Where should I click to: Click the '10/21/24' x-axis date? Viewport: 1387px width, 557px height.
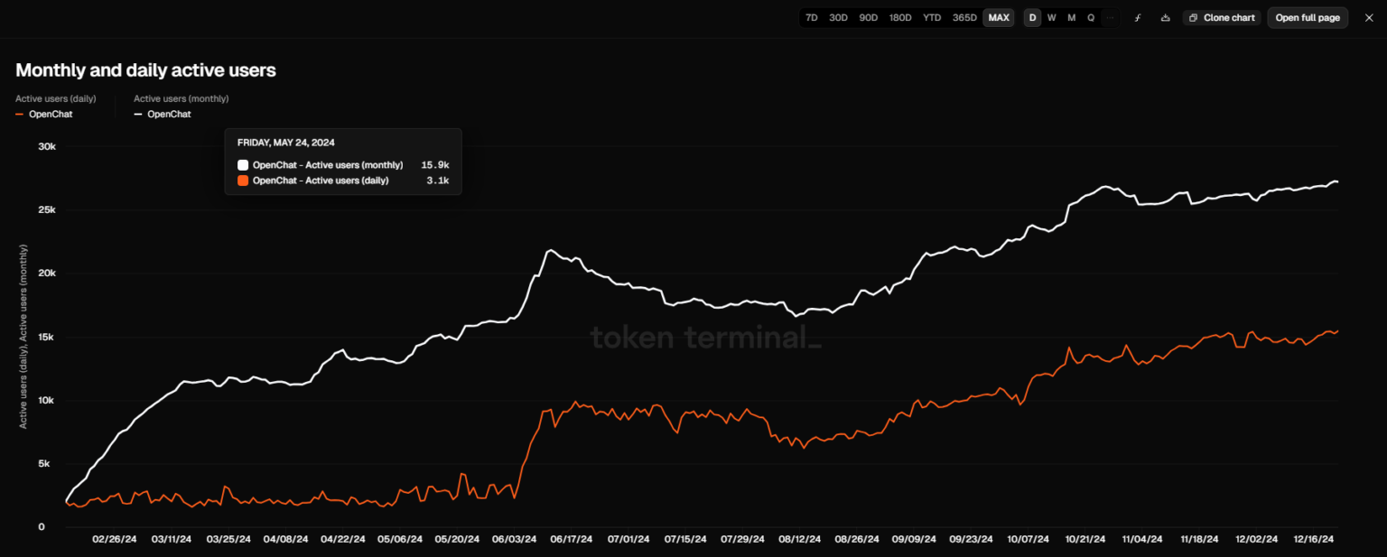1085,539
